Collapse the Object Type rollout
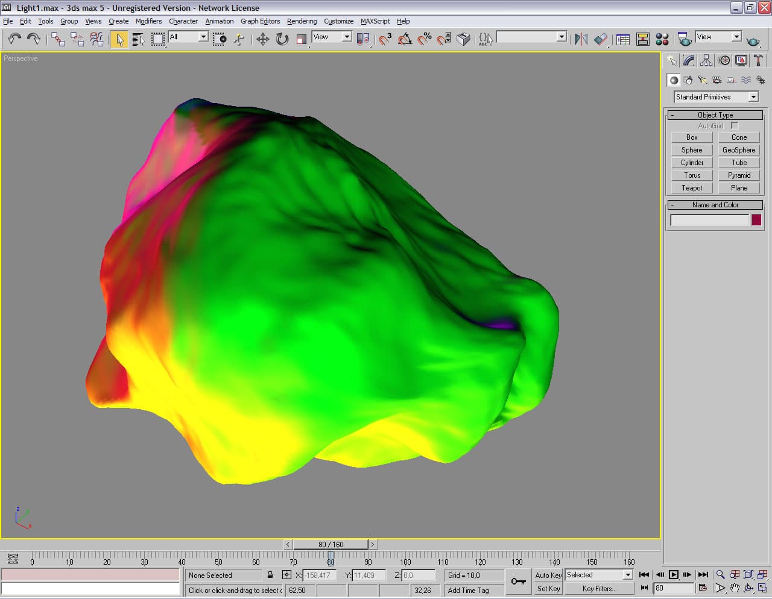The width and height of the screenshot is (772, 599). 715,114
